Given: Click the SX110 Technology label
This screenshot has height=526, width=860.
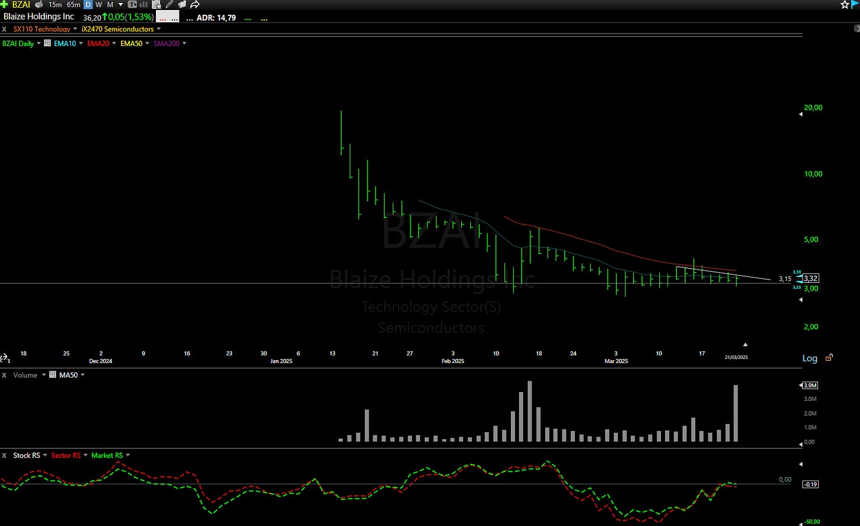Looking at the screenshot, I should point(42,29).
